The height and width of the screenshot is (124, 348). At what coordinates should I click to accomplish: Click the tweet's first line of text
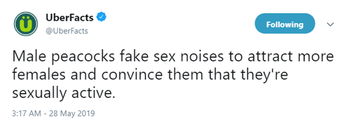coord(173,58)
